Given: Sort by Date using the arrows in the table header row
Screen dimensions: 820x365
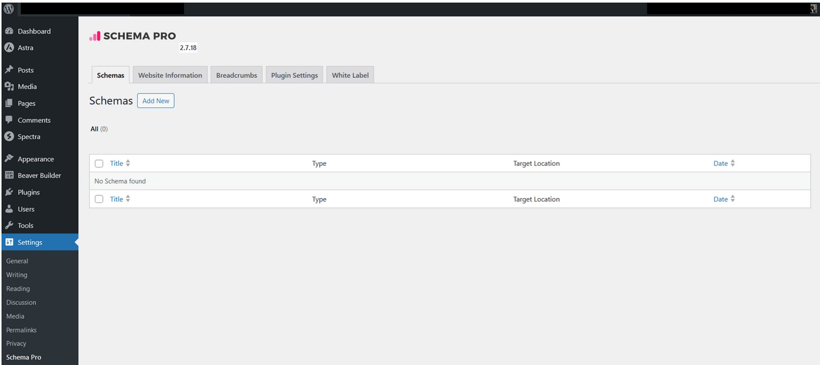Looking at the screenshot, I should pos(733,163).
